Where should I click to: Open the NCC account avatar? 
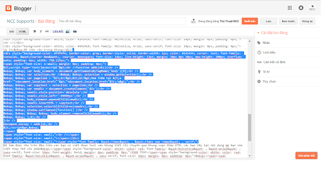[x=312, y=8]
